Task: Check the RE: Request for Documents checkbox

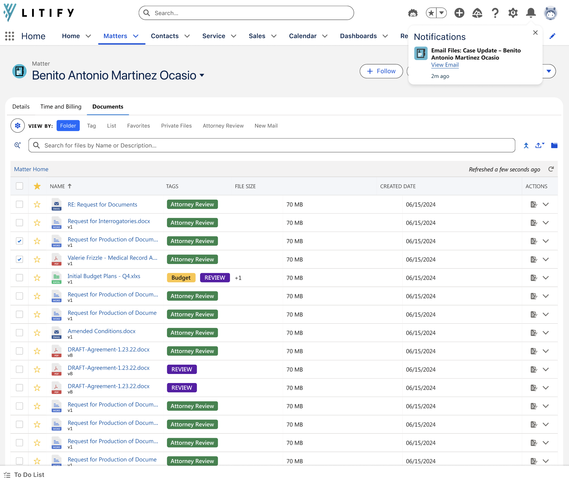Action: [x=19, y=204]
